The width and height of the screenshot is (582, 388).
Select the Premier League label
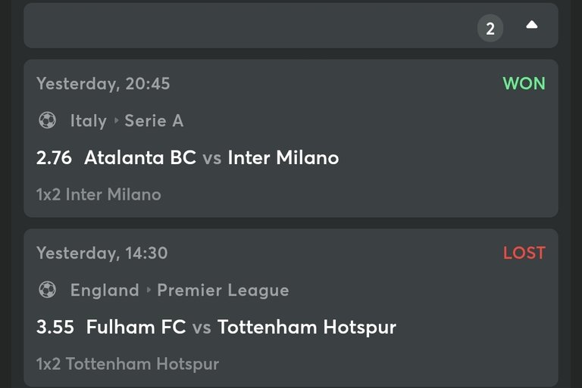pyautogui.click(x=223, y=290)
